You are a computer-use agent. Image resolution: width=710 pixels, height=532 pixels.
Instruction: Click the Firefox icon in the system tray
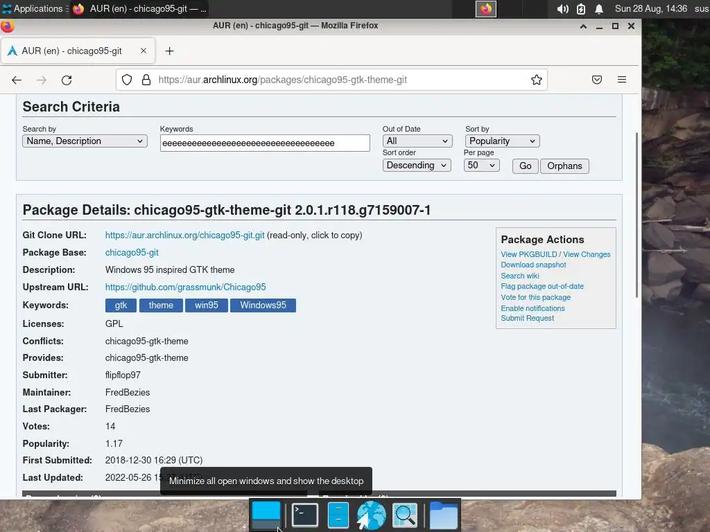(486, 8)
